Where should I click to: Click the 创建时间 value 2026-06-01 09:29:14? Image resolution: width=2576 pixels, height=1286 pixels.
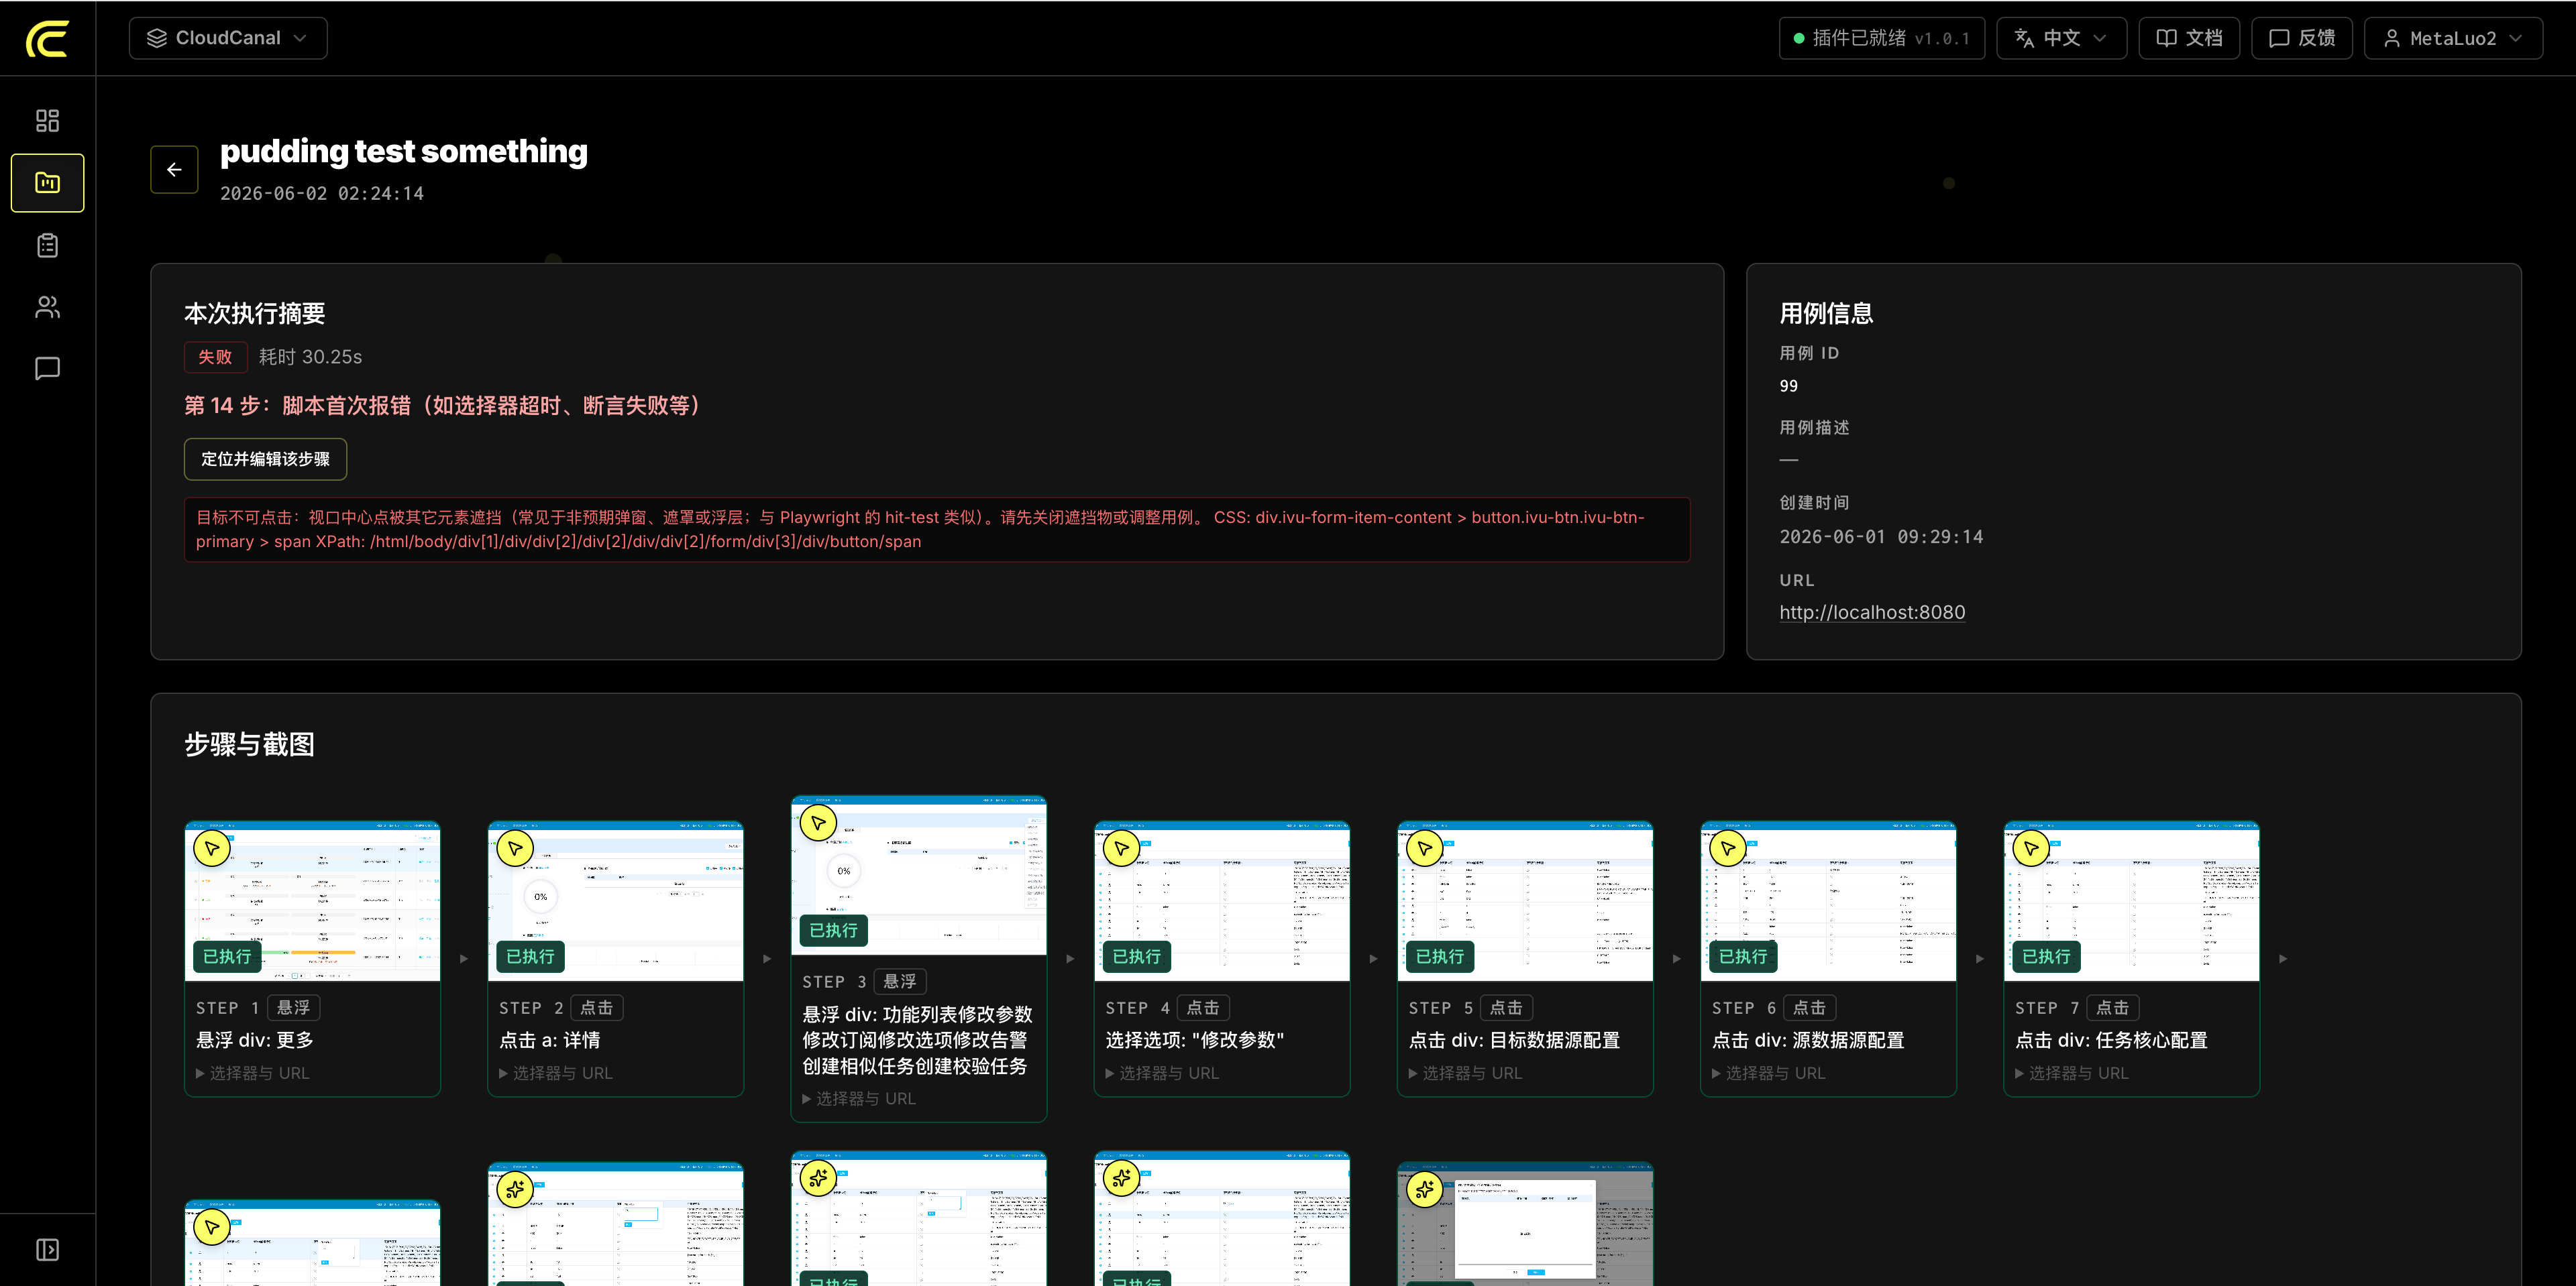coord(1881,538)
